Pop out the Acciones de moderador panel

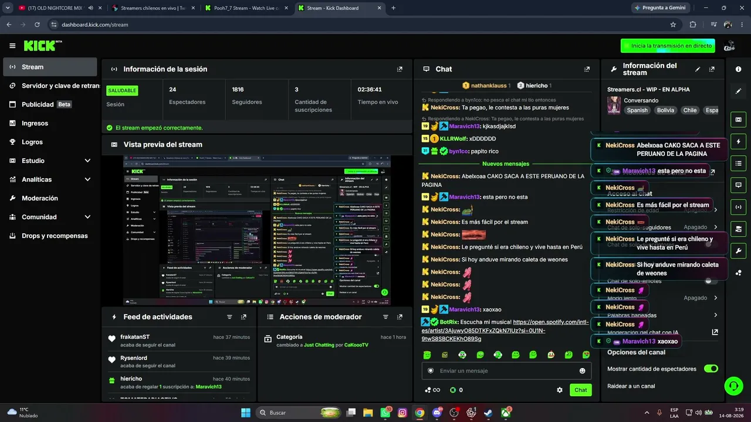click(x=400, y=316)
